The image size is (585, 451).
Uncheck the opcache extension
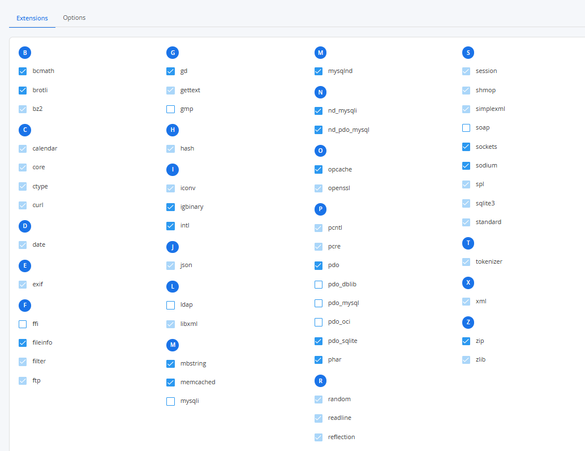pos(319,169)
